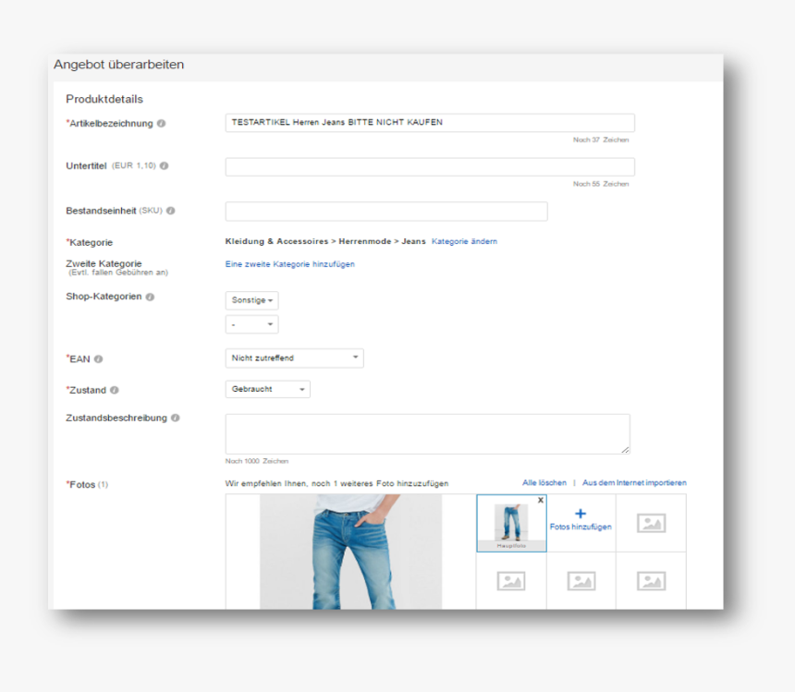
Task: Focus the Artikelbezeichnung title input field
Action: 430,123
